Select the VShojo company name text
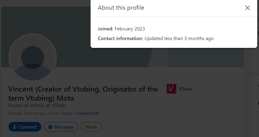Image resolution: width=259 pixels, height=137 pixels. tap(185, 89)
